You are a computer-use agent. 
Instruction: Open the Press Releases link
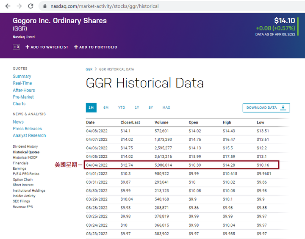[x=28, y=129]
